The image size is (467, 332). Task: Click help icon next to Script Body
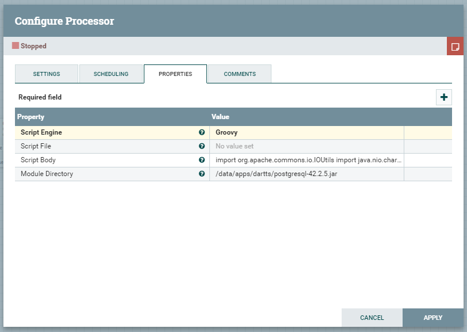(x=202, y=160)
